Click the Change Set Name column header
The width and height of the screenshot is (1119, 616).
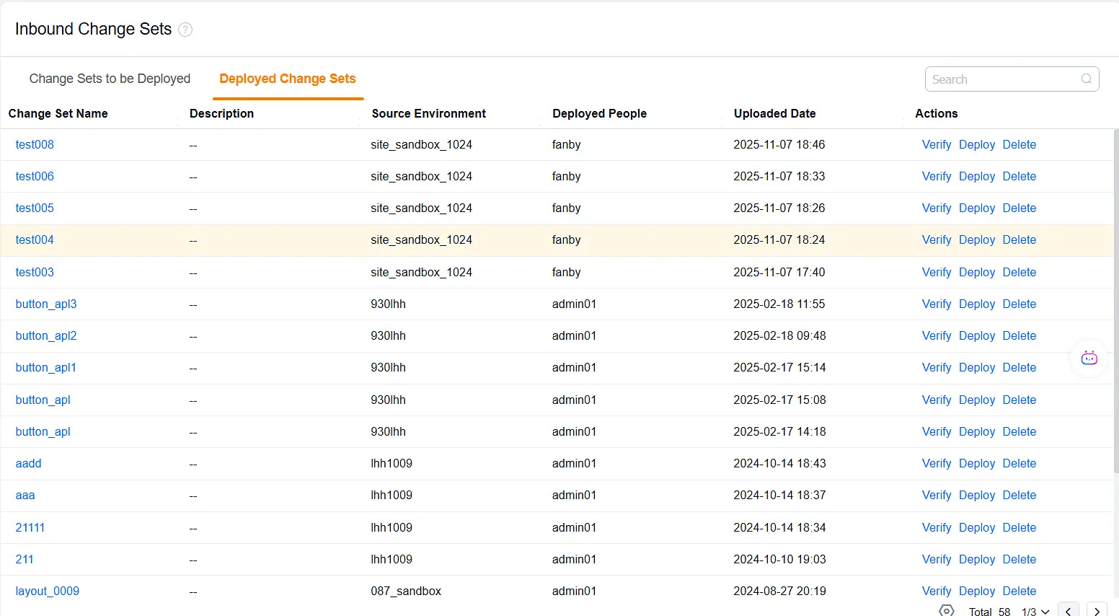[x=58, y=113]
